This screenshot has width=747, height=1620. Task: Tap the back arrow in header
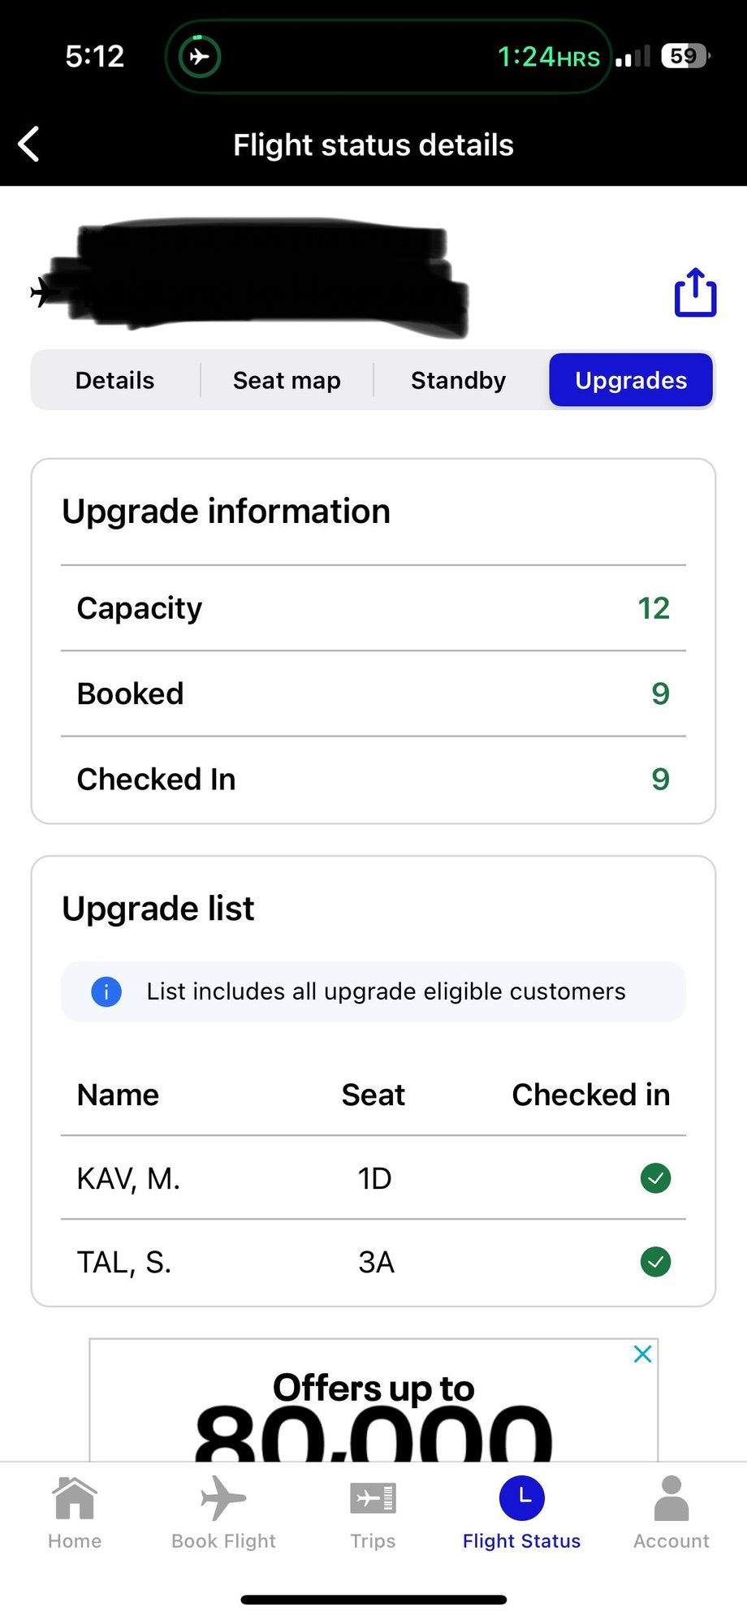tap(29, 145)
